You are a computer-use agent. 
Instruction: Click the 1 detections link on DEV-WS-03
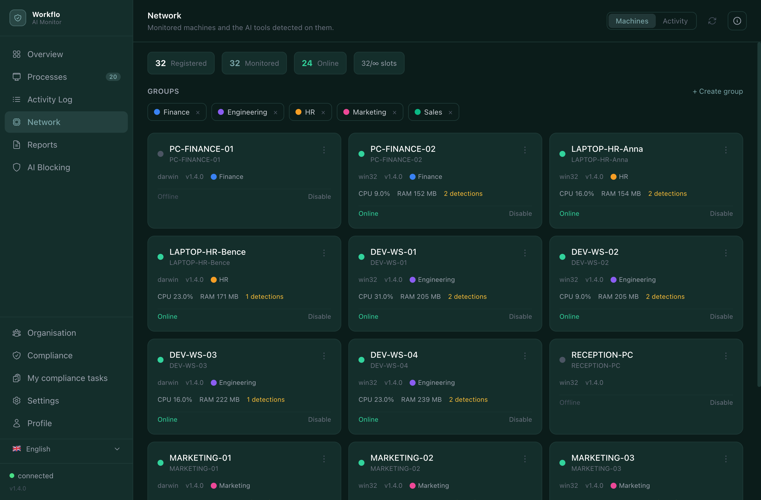(x=265, y=399)
